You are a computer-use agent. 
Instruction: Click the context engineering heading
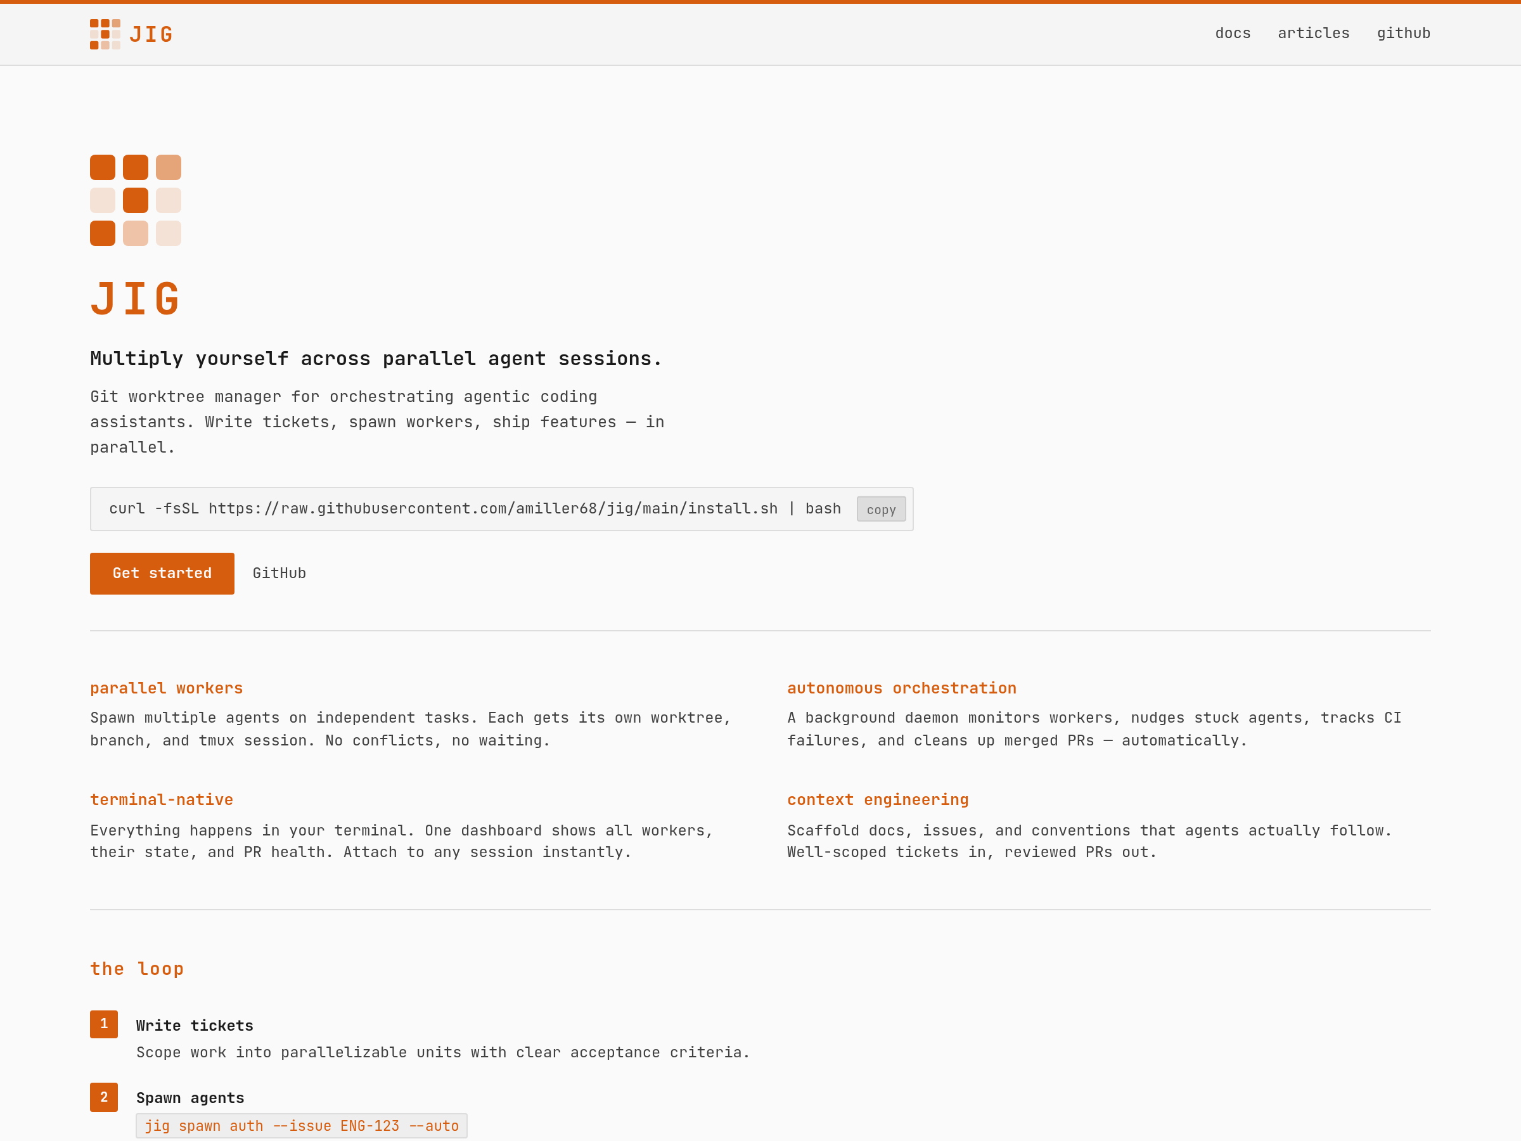pos(877,799)
